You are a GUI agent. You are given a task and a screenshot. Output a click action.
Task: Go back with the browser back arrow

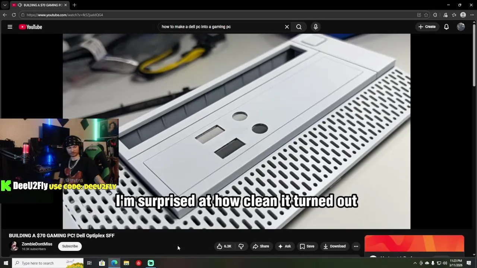5,15
